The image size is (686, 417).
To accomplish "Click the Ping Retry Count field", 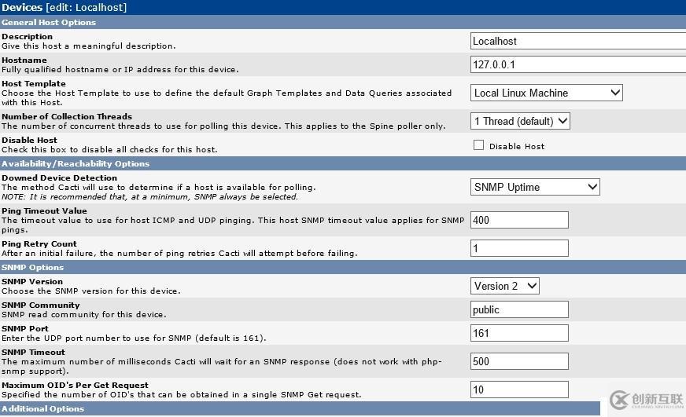I will click(x=519, y=248).
